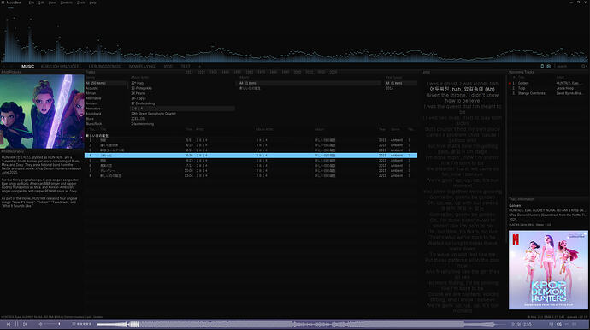Screen dimensions: 590x330
Task: Select album artist 24 Pesos
Action: [138, 93]
